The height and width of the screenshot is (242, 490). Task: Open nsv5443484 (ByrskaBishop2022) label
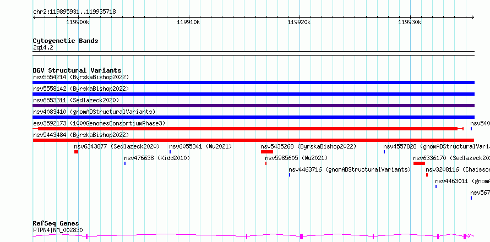click(x=81, y=135)
